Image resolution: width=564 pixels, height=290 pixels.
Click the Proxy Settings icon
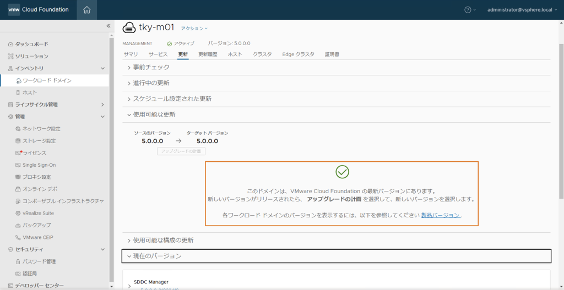pos(18,177)
